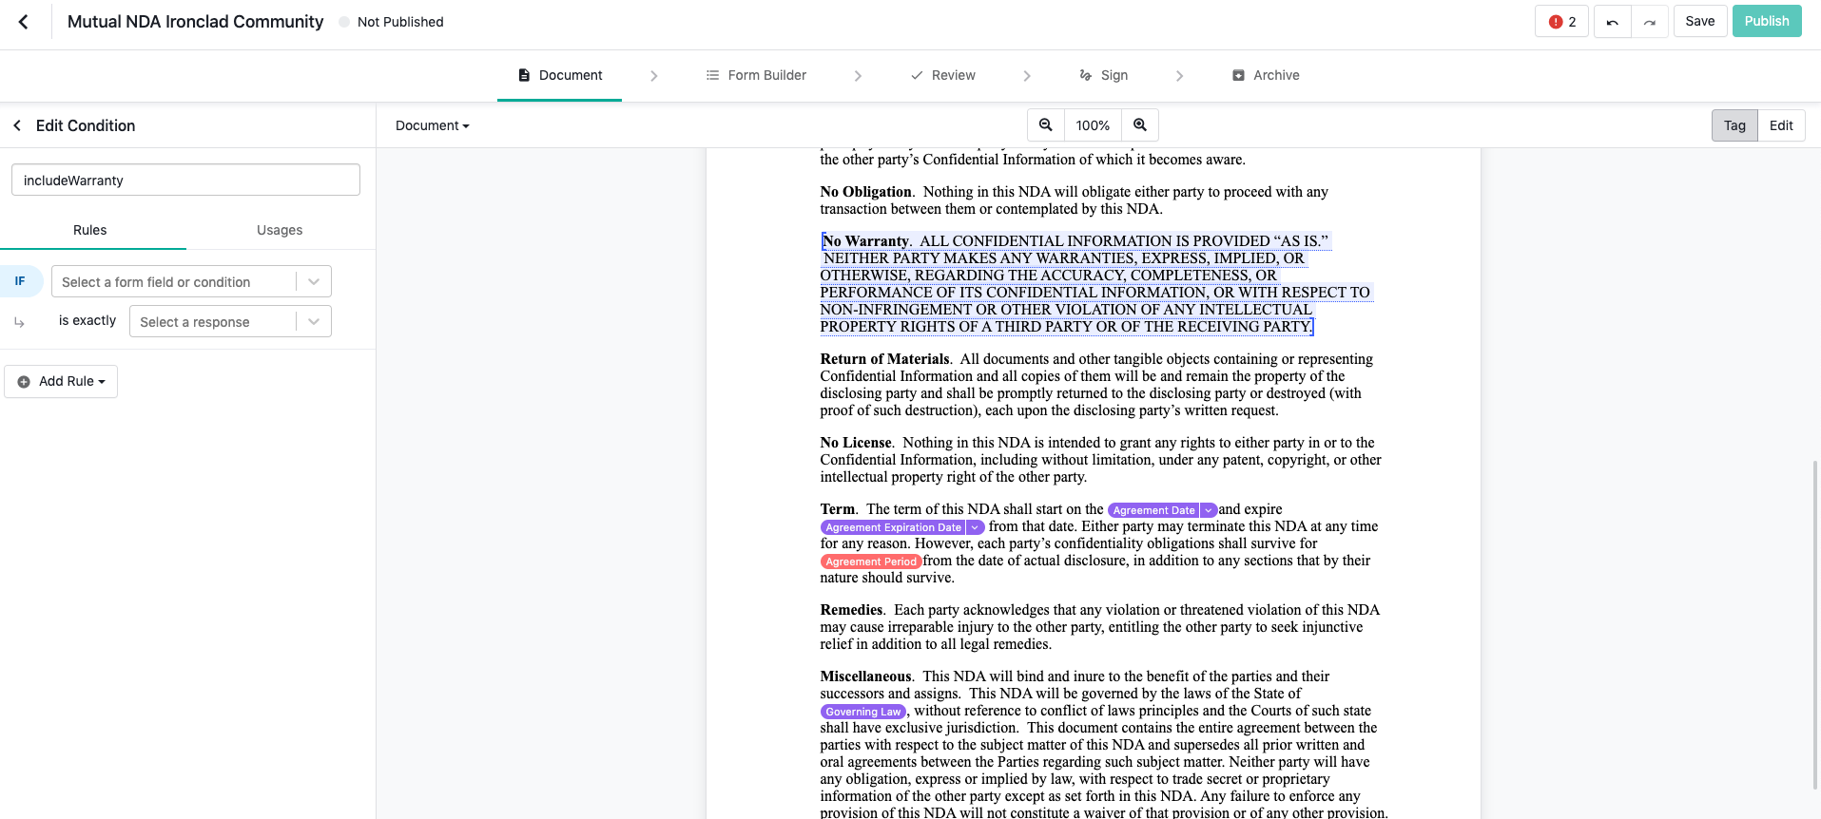Click the 'Remedies' heading

coord(852,610)
